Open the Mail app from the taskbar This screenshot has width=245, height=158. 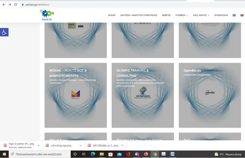[119, 154]
